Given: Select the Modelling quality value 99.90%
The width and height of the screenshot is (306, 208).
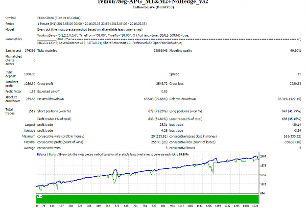Looking at the screenshot, I should pos(295,51).
